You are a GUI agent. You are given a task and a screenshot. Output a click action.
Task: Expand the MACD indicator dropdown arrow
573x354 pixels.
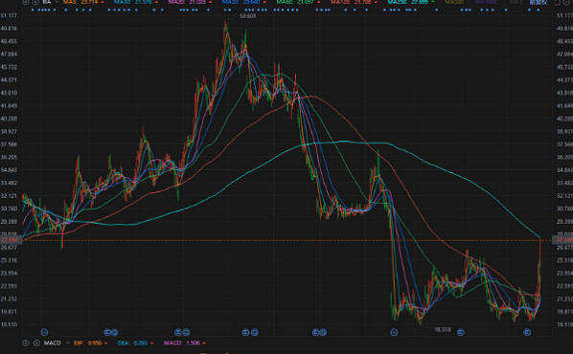coord(68,343)
